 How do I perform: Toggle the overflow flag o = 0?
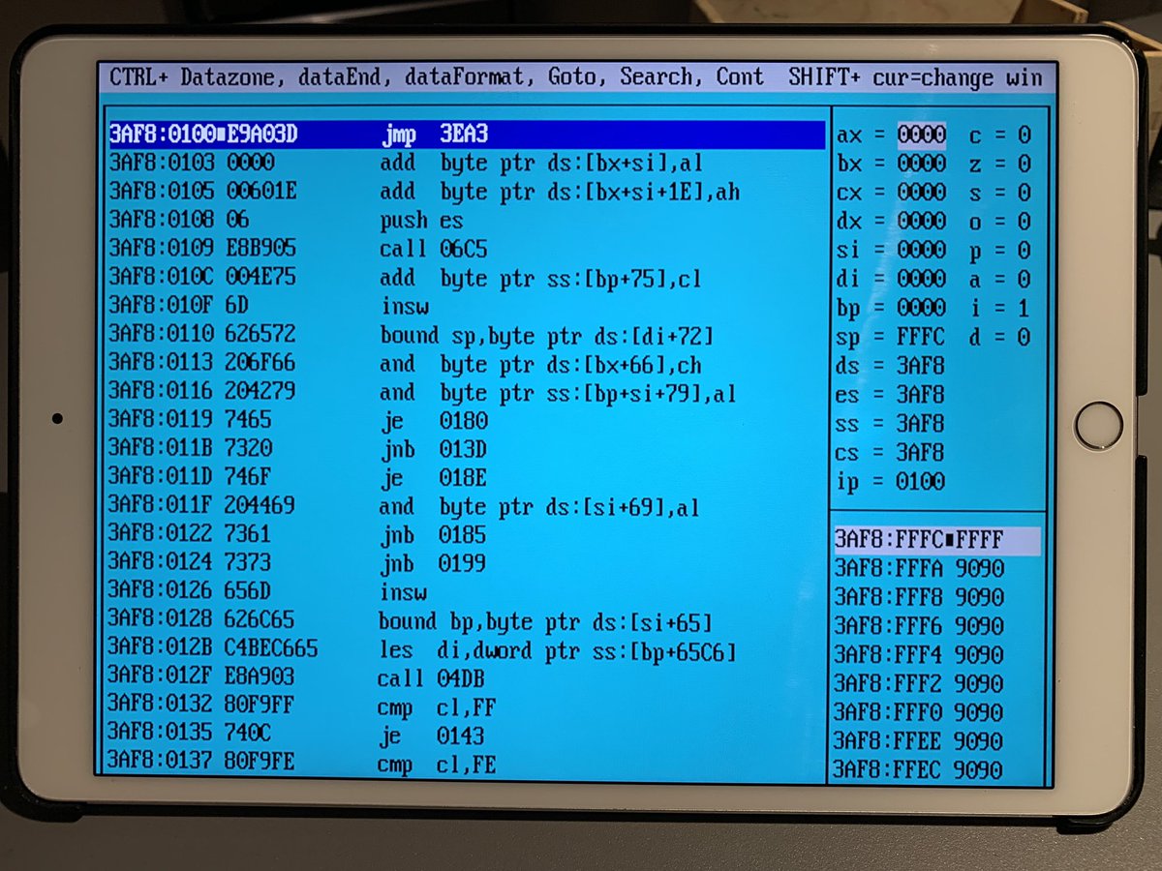pos(1001,223)
